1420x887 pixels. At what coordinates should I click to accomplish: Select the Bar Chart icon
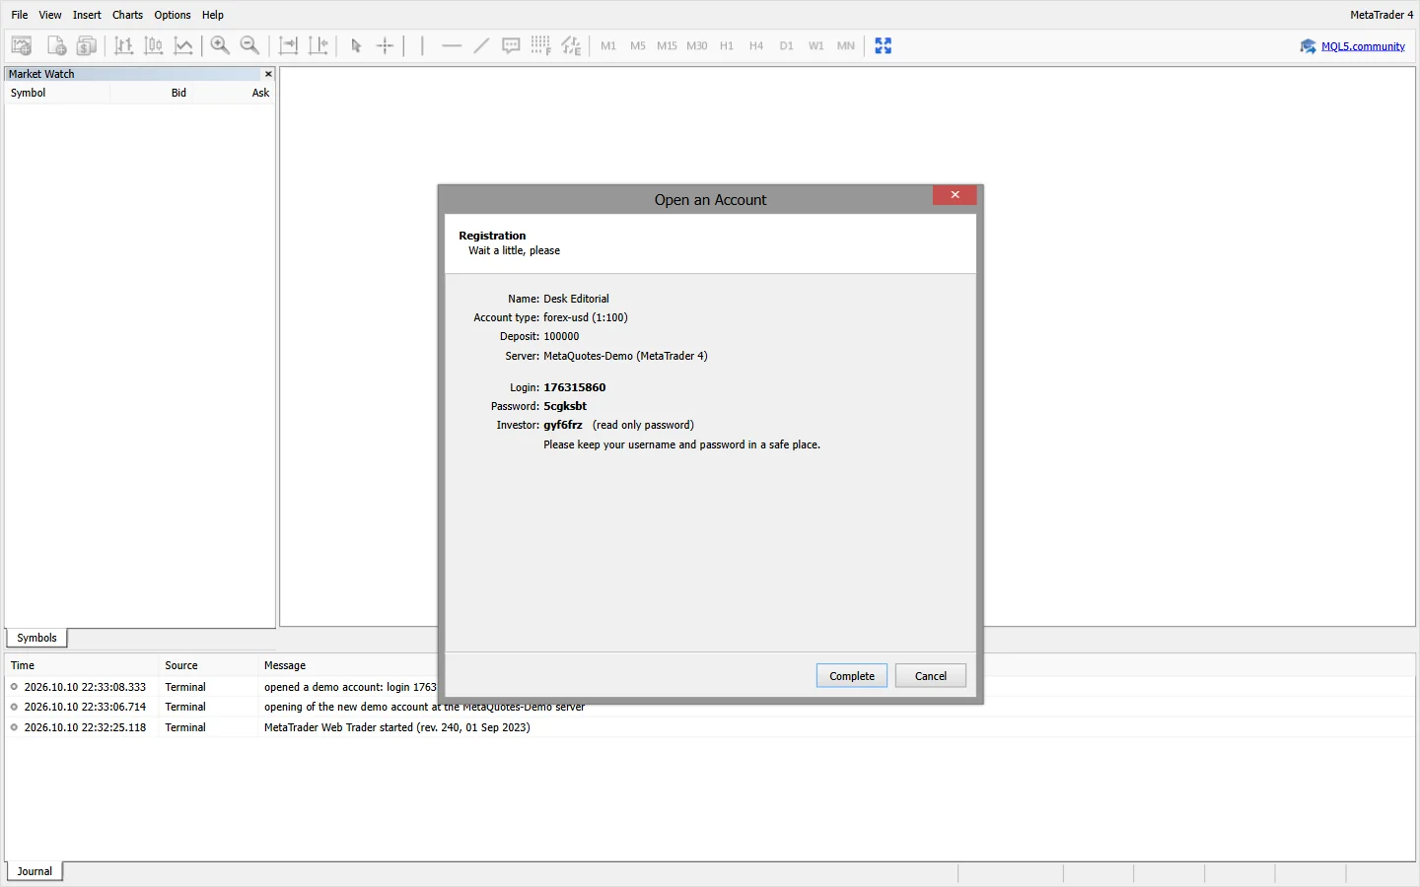(124, 45)
